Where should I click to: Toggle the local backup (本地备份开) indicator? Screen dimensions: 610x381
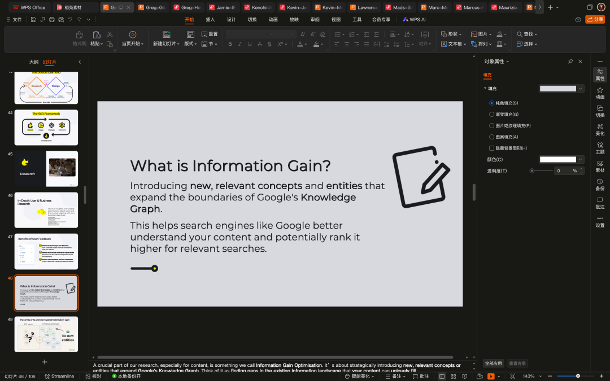126,376
